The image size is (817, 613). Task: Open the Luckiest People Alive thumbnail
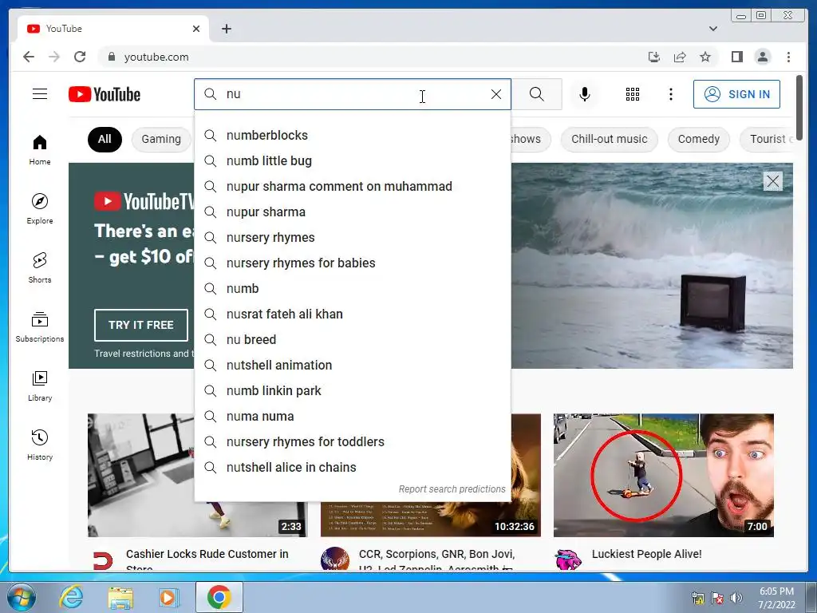tap(663, 475)
